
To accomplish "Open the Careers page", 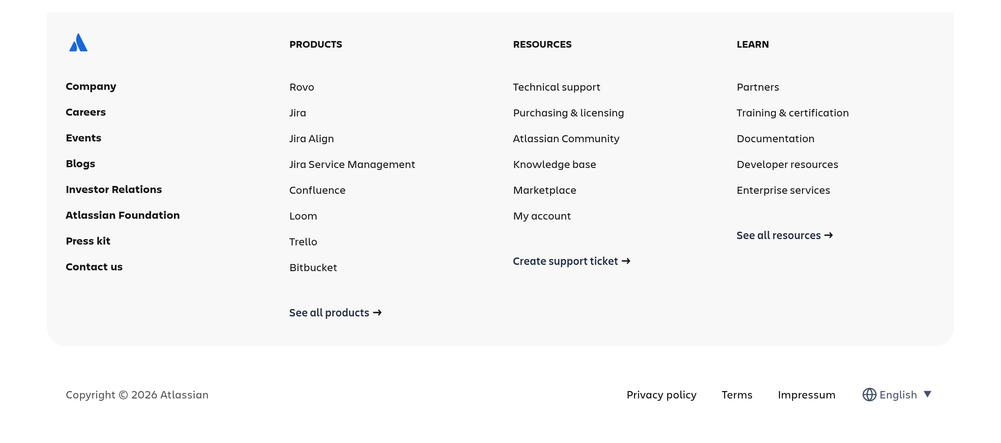I will [x=86, y=112].
